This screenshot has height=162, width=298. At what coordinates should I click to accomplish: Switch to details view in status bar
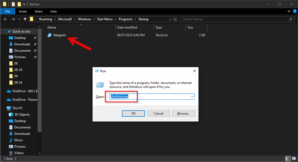[x=288, y=159]
